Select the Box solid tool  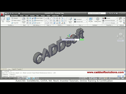(3, 20)
